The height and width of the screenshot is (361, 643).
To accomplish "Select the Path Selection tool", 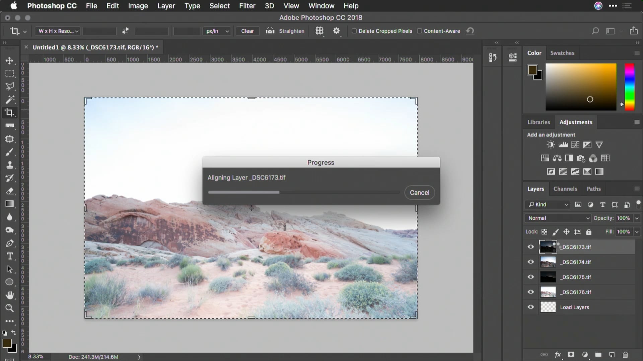I will [x=10, y=269].
